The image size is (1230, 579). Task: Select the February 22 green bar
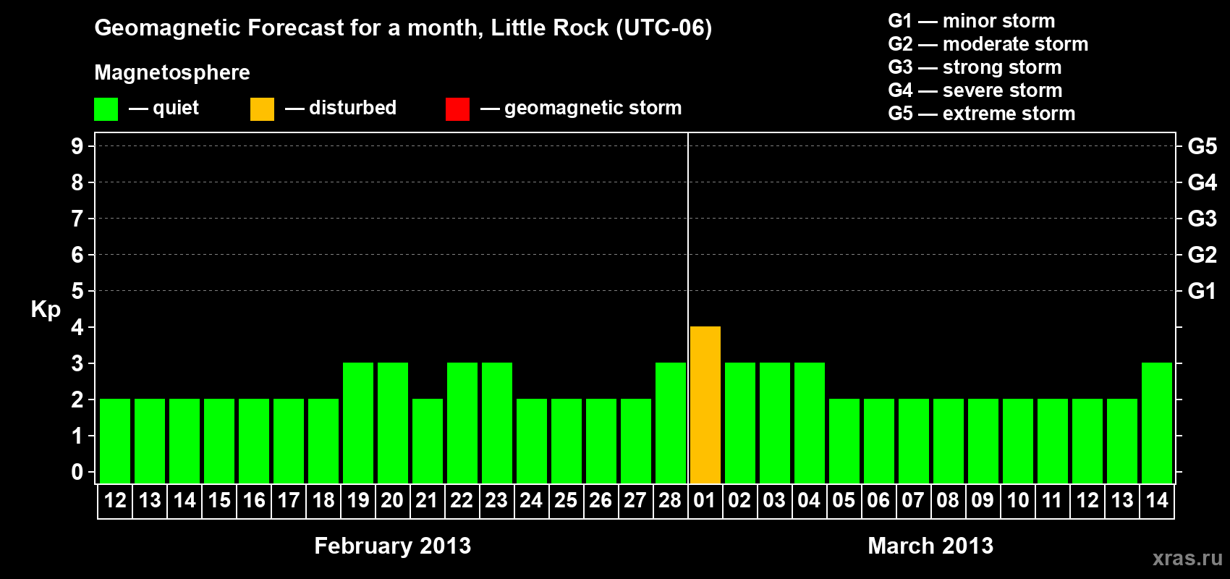[x=462, y=423]
